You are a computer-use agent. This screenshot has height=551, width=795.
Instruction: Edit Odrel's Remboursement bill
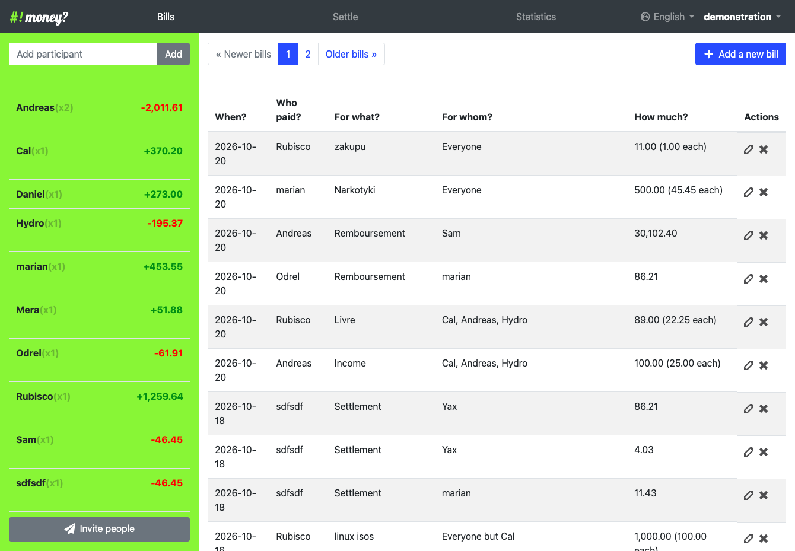(749, 279)
